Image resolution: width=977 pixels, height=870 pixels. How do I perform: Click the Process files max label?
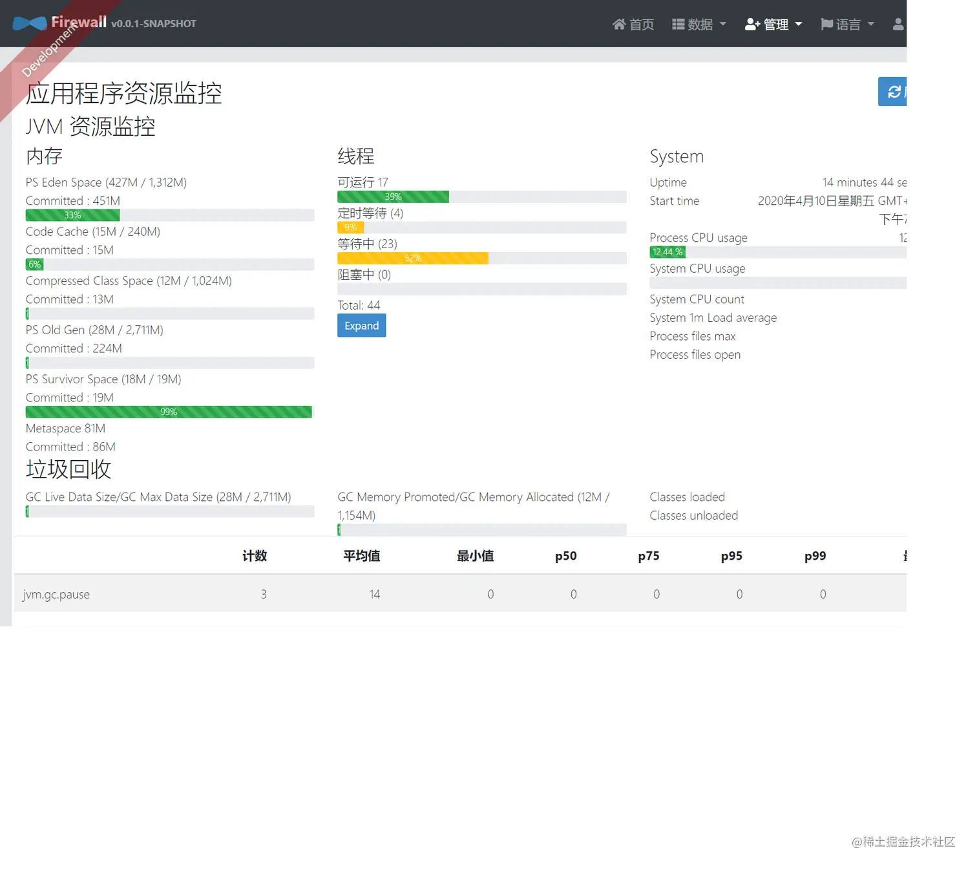[693, 336]
